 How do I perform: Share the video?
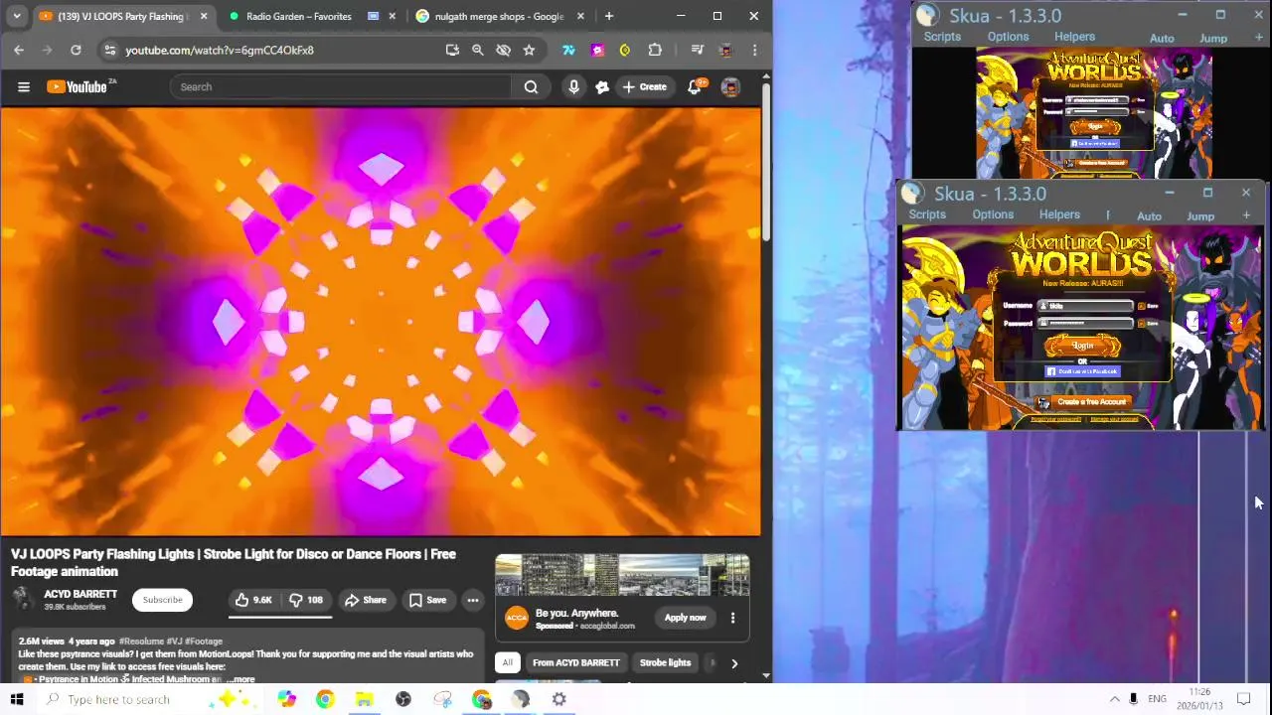tap(365, 600)
